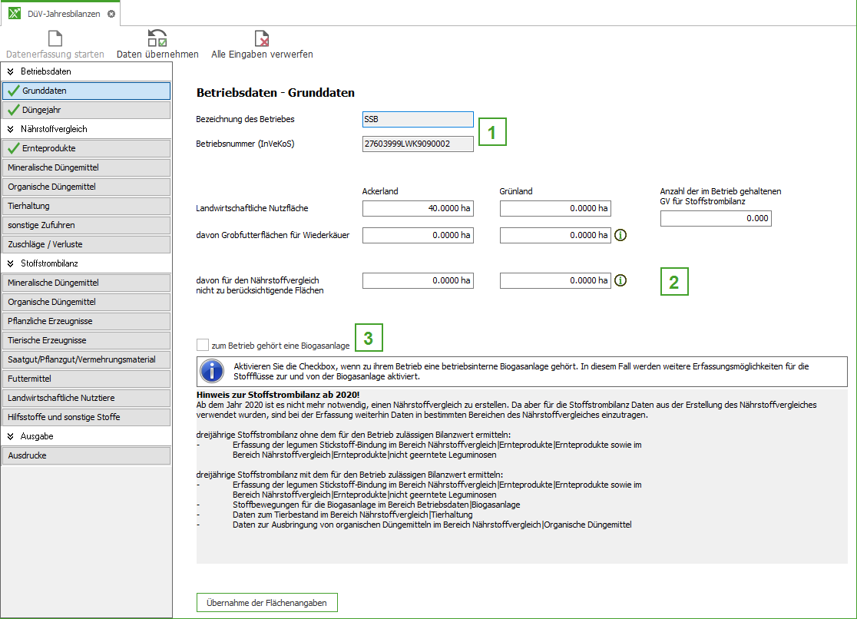The image size is (857, 619).
Task: Click the Ackerland Nutzfläche input field
Action: 418,208
